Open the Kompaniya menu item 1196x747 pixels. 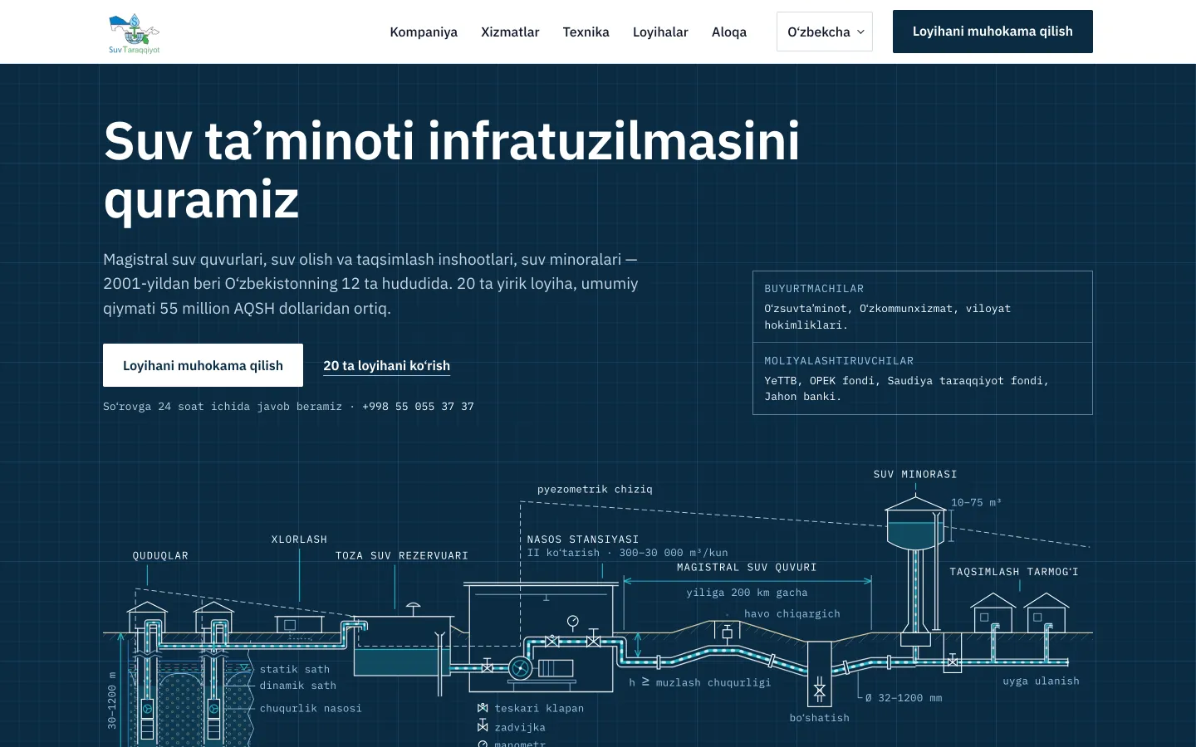click(x=424, y=32)
